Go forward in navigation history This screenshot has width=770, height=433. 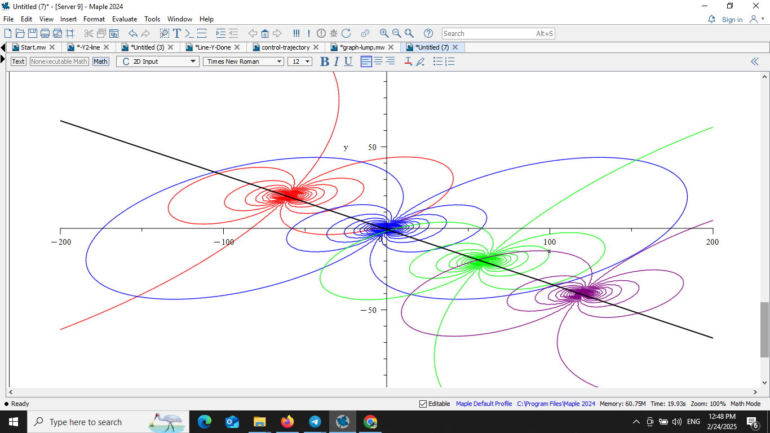(x=277, y=33)
